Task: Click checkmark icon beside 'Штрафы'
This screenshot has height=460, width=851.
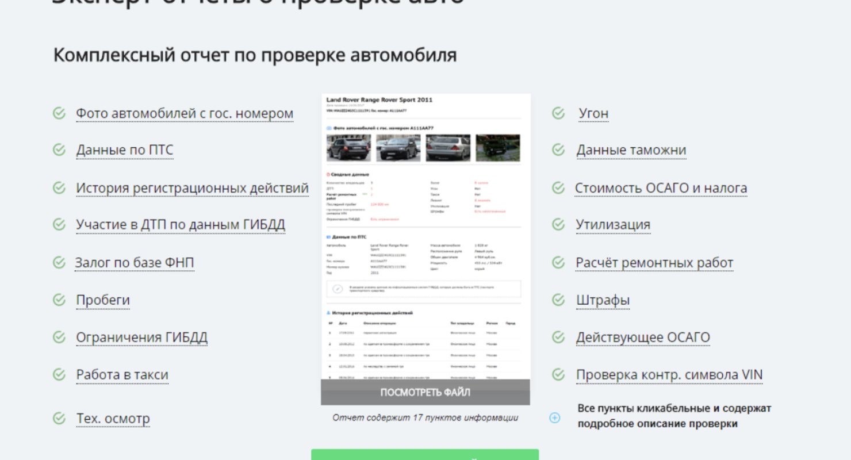Action: point(558,300)
